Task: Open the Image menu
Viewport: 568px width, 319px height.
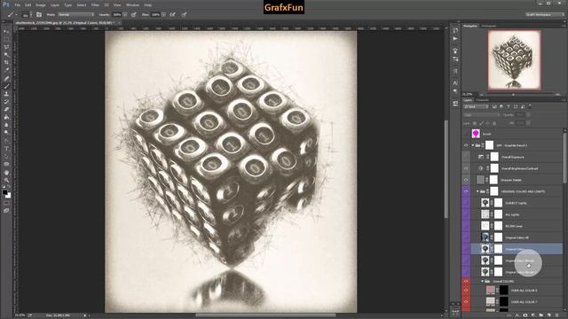Action: [41, 5]
